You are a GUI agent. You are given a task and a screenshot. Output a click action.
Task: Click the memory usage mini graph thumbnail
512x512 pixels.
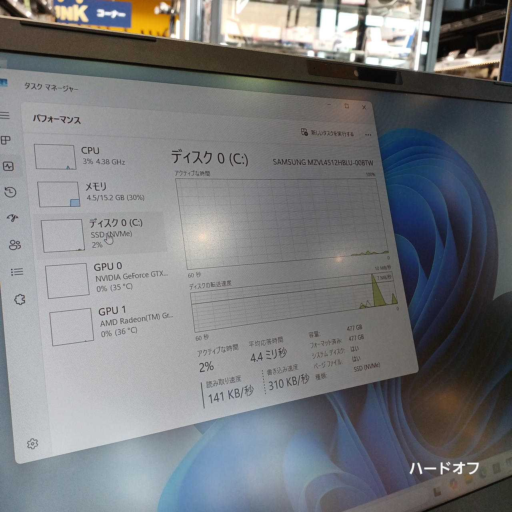coord(59,194)
